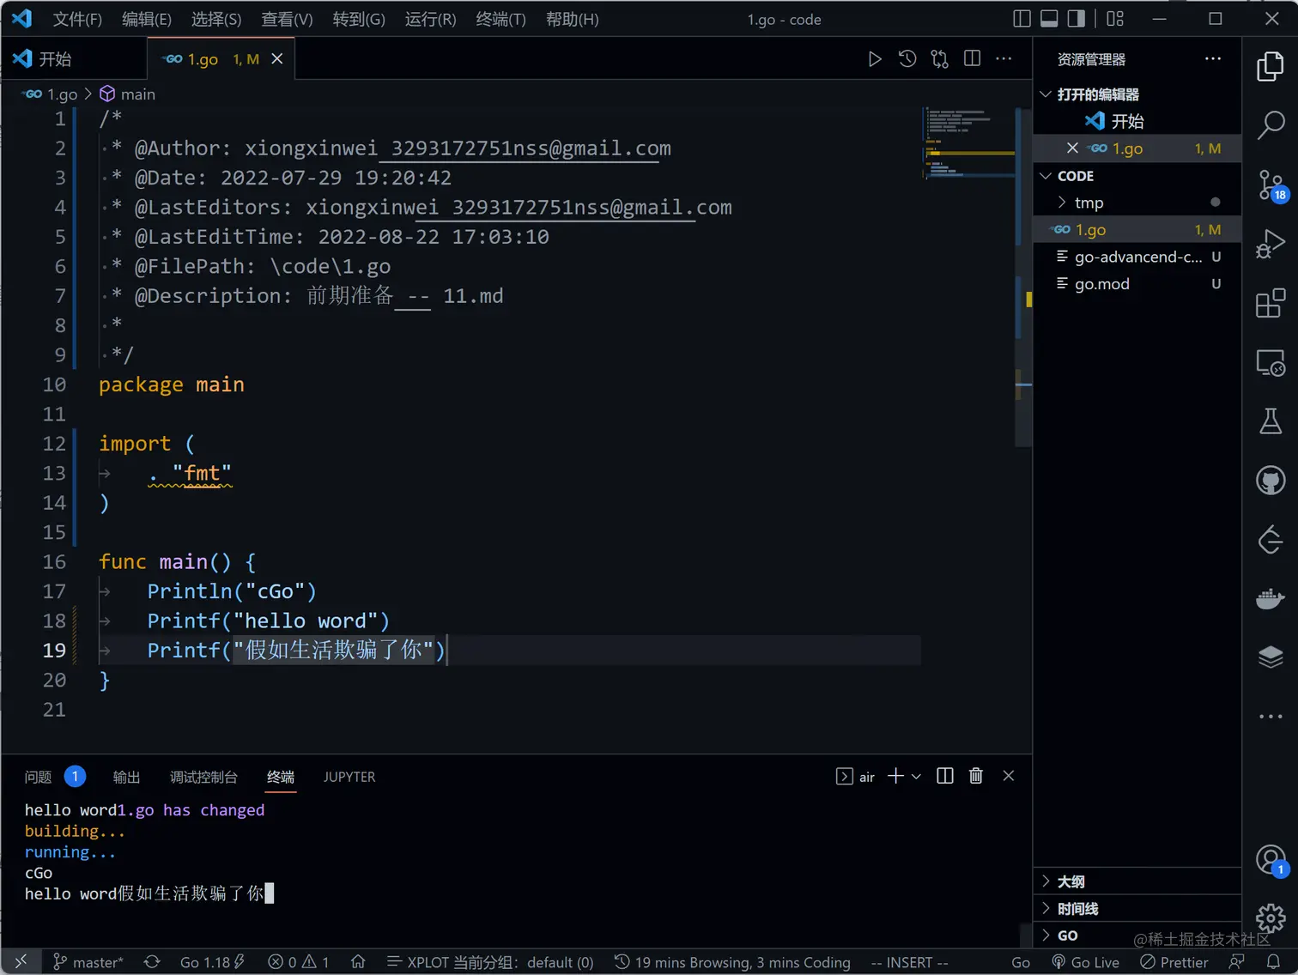The image size is (1298, 975).
Task: Switch Git branch master*
Action: (x=88, y=962)
